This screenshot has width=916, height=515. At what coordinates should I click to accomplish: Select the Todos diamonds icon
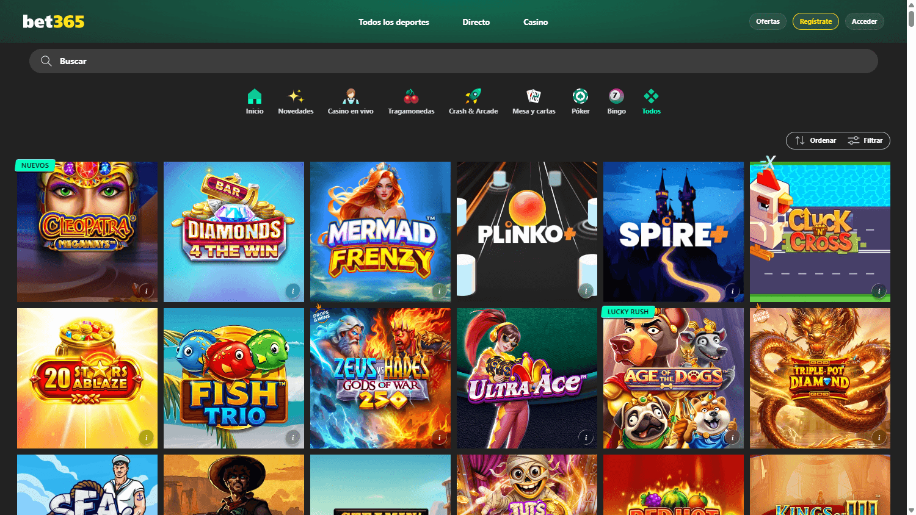pyautogui.click(x=651, y=96)
